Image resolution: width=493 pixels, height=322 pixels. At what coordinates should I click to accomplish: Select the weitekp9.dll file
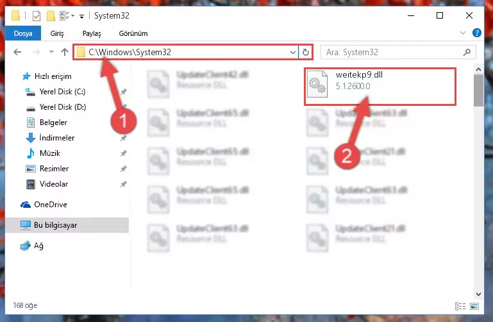[x=380, y=86]
